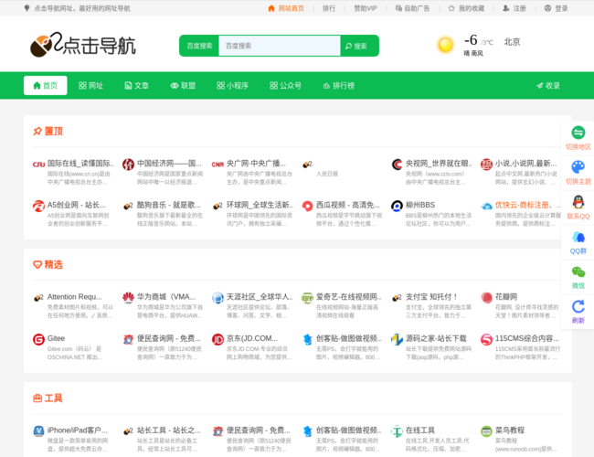594x457 pixels.
Task: Open the 文章 navigation tab
Action: 137,85
